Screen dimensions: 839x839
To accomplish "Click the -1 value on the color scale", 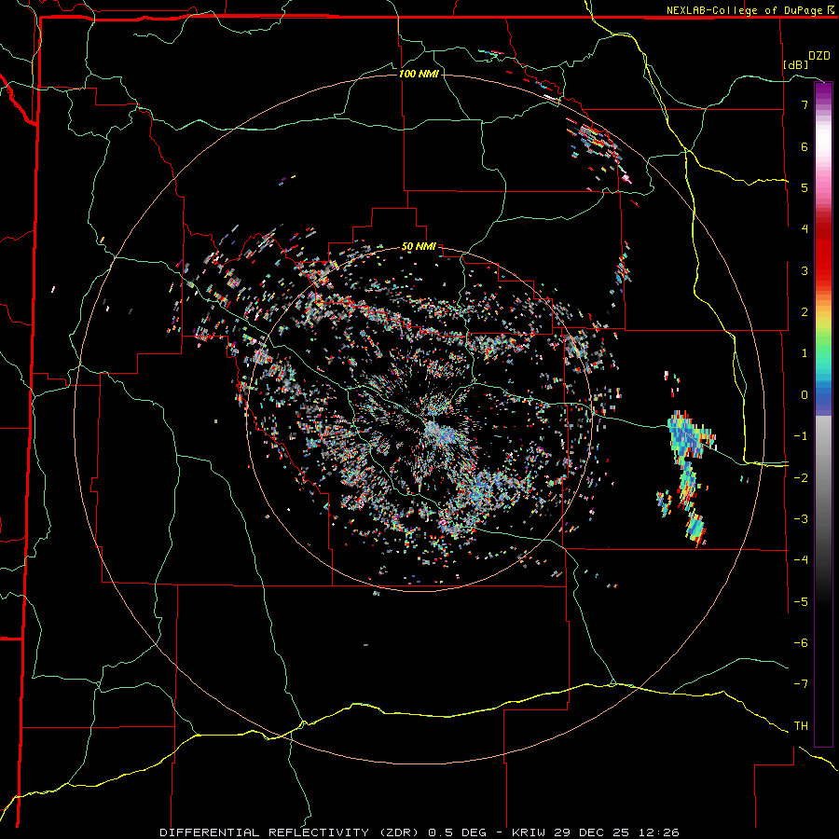I will 801,436.
